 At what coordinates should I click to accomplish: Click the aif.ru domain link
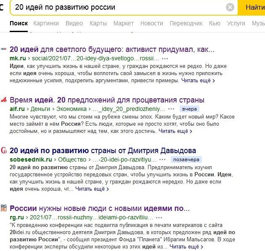tap(17, 109)
